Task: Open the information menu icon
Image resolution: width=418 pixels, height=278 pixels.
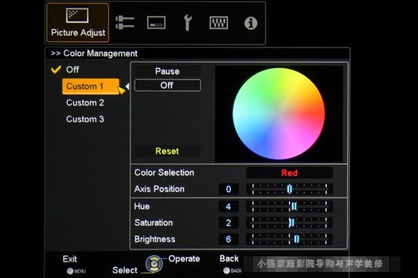Action: [x=250, y=23]
